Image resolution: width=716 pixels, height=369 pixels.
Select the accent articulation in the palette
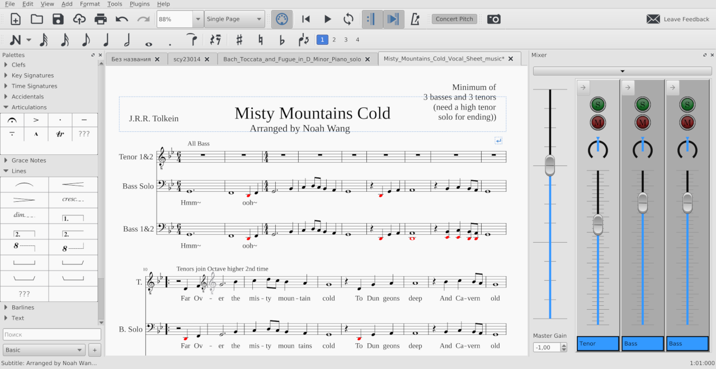coord(36,120)
